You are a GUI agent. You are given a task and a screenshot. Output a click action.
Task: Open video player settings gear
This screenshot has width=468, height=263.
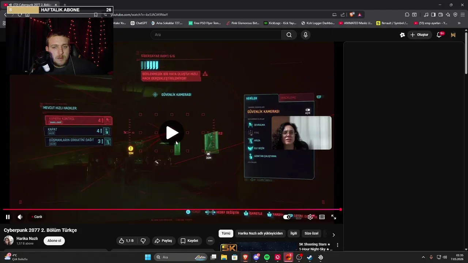point(310,217)
